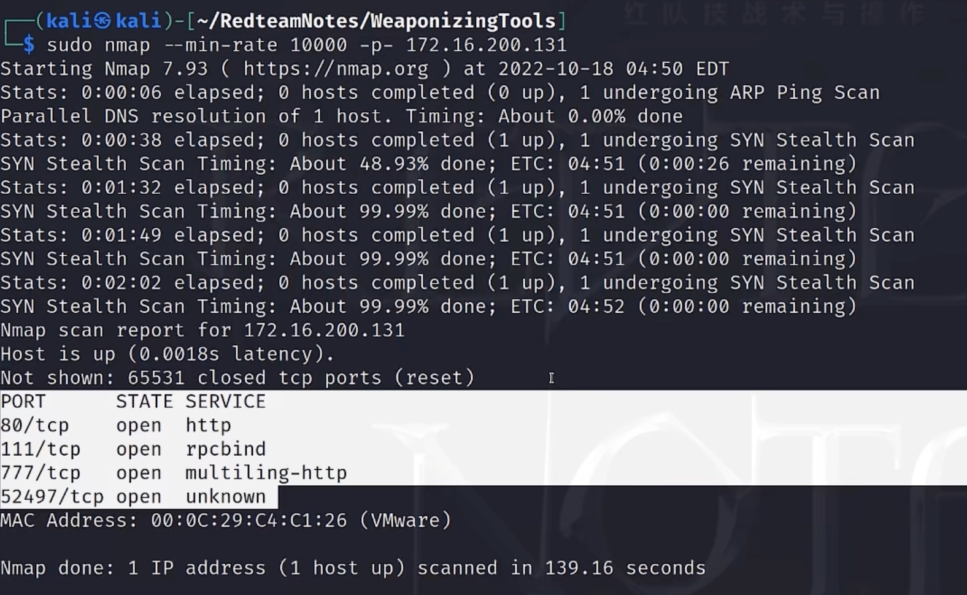Click the dollar sign shell prompt

point(29,45)
